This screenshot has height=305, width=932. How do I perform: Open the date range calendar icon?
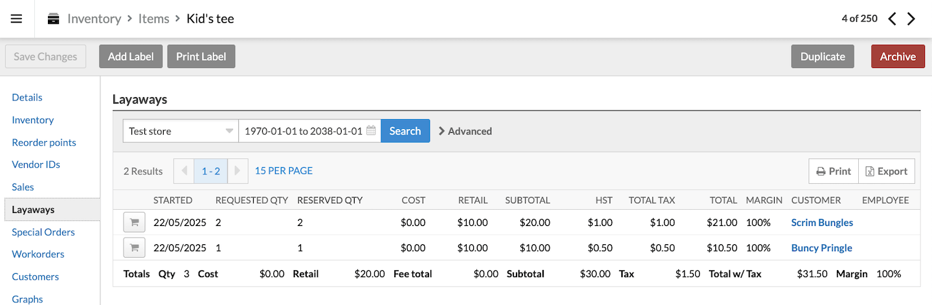click(x=371, y=131)
